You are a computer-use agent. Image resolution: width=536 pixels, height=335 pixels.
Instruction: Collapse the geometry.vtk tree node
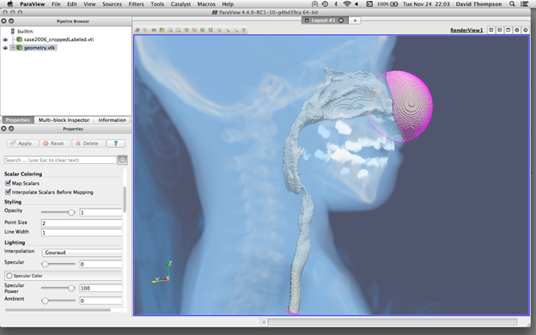tap(13, 48)
